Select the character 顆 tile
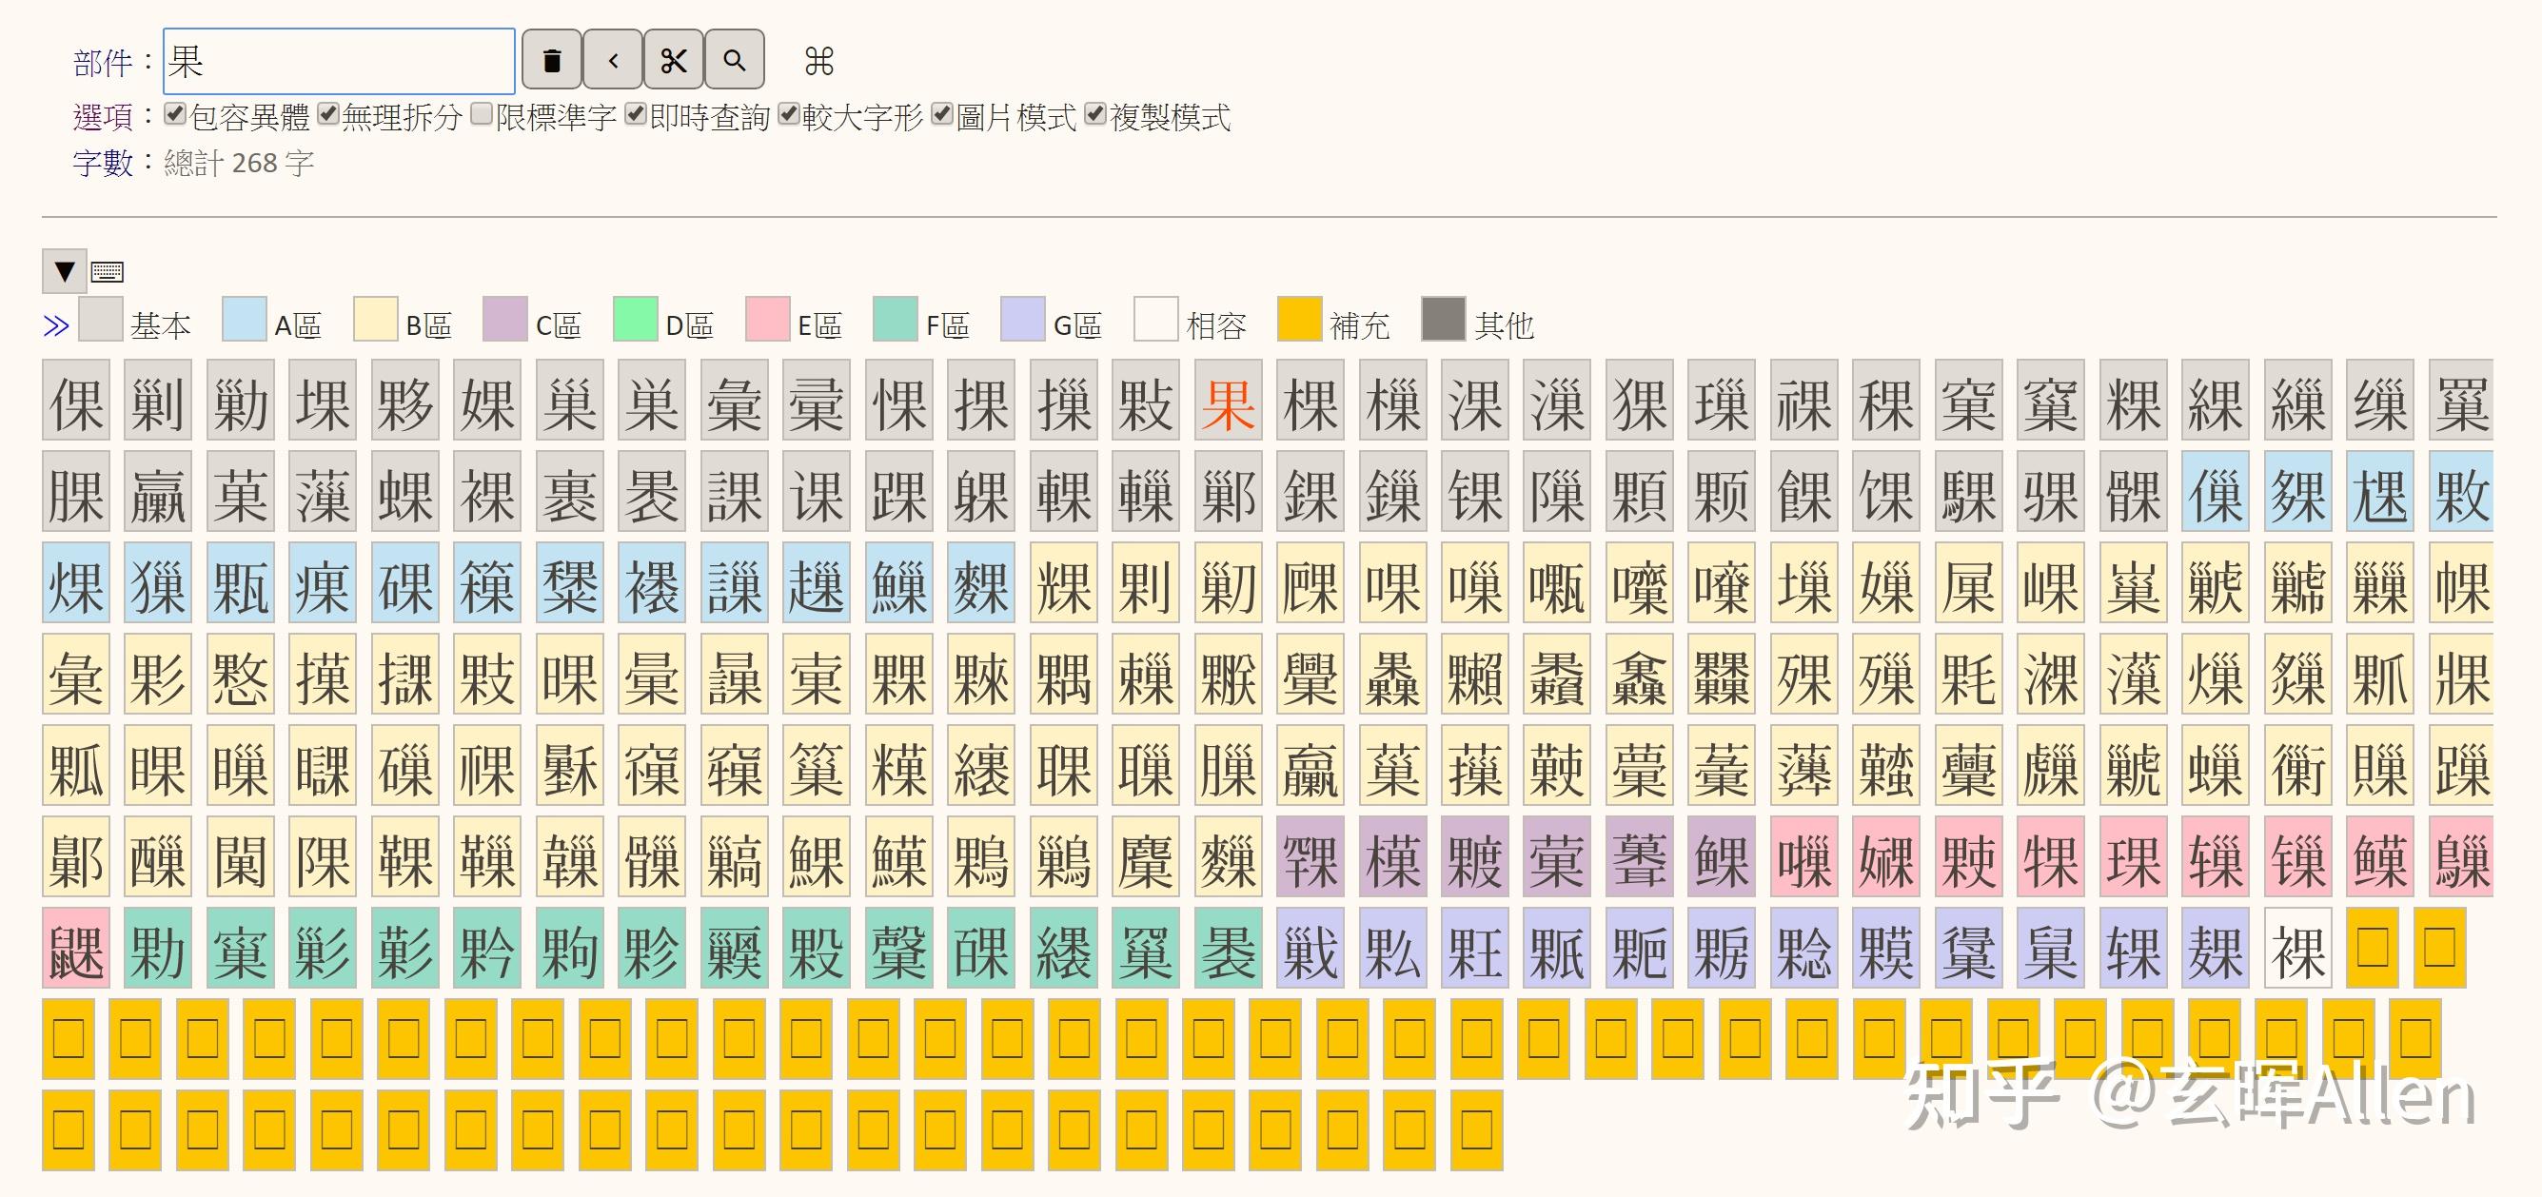The image size is (2542, 1197). point(1639,491)
